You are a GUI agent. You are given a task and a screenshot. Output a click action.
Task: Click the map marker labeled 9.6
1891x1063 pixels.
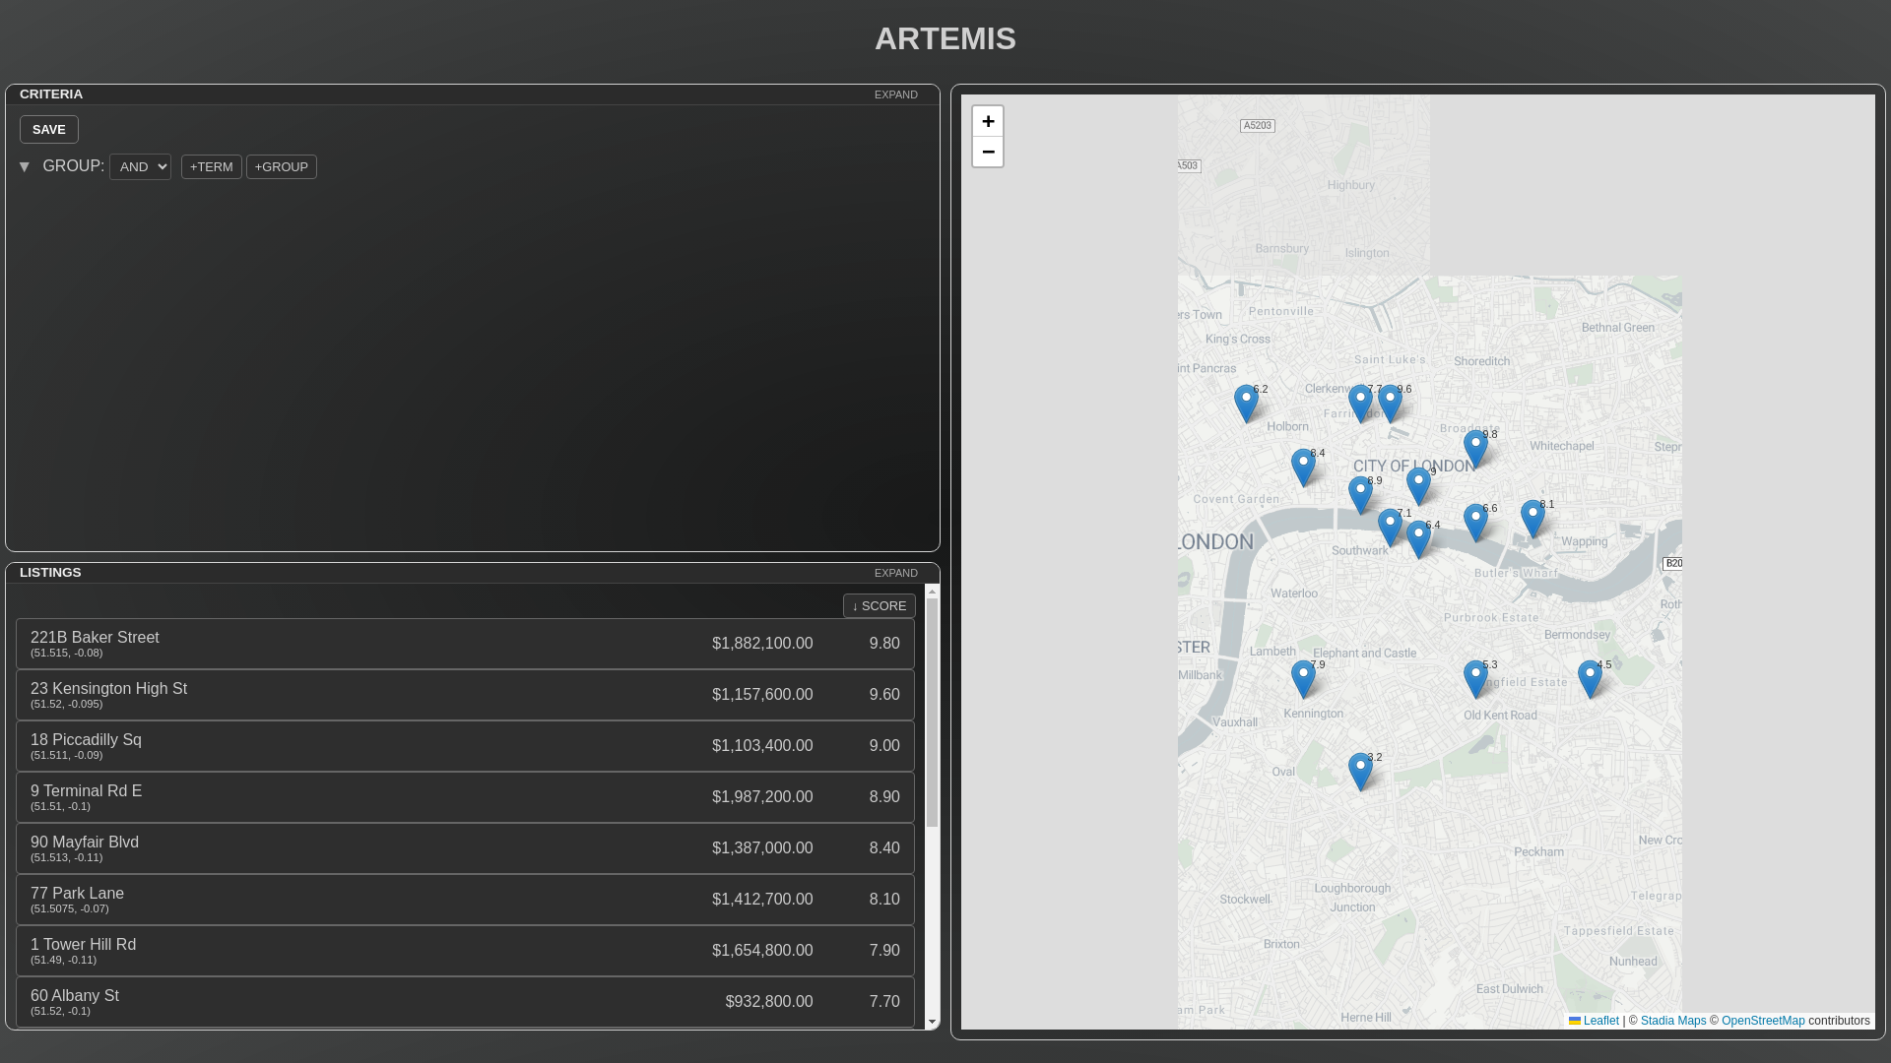pyautogui.click(x=1390, y=404)
